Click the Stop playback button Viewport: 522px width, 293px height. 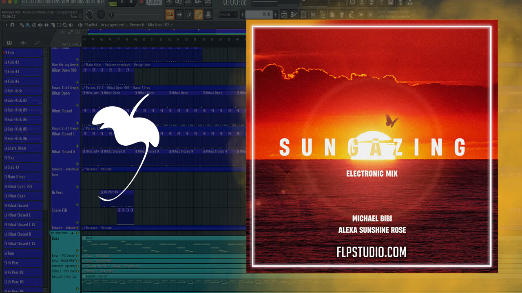tap(131, 2)
